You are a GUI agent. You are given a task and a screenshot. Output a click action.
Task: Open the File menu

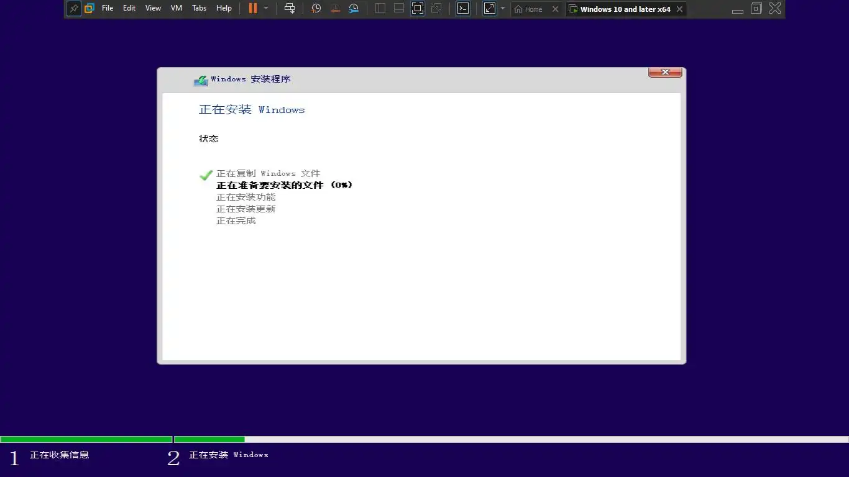point(108,9)
